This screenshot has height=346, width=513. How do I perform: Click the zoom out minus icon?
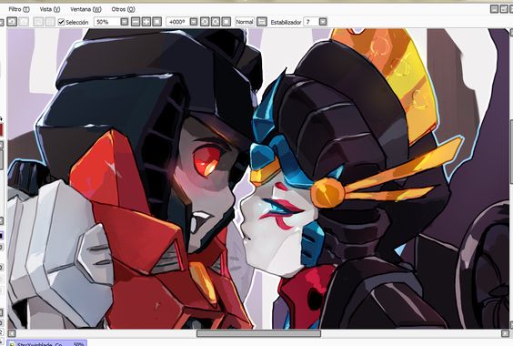click(x=136, y=22)
